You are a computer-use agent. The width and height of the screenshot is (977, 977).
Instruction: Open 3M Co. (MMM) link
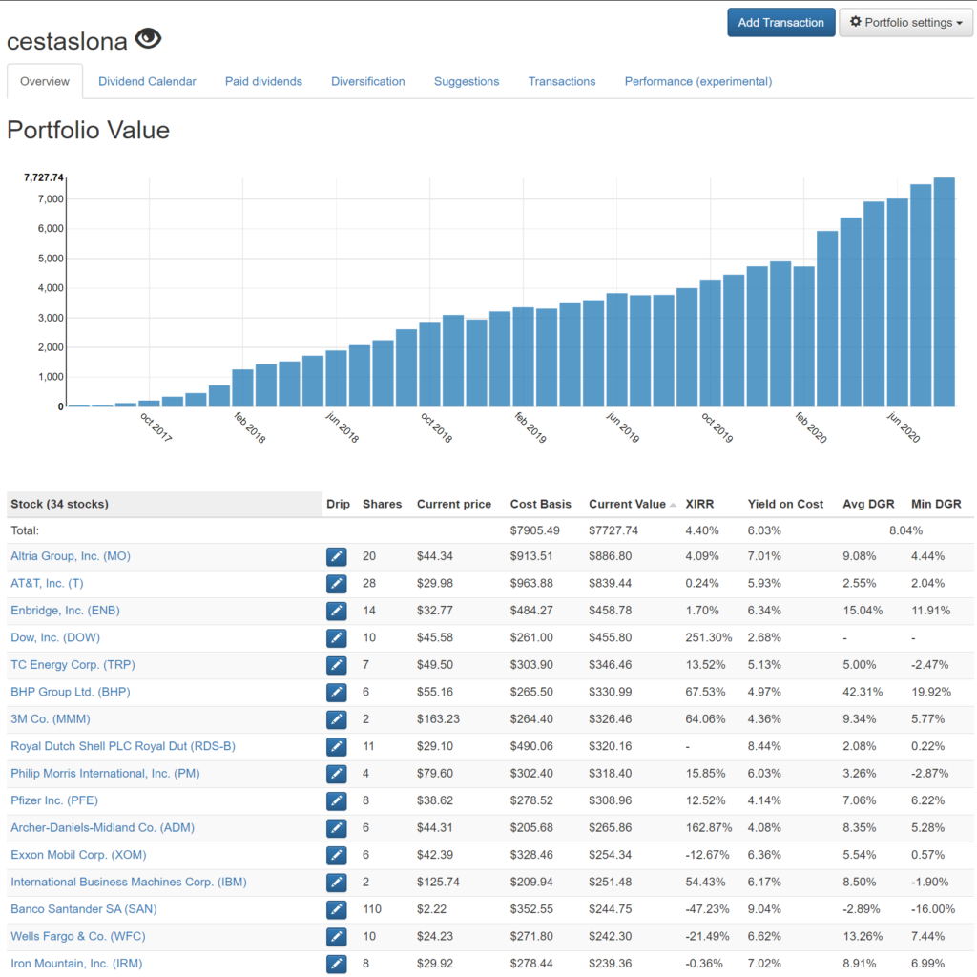(x=51, y=719)
